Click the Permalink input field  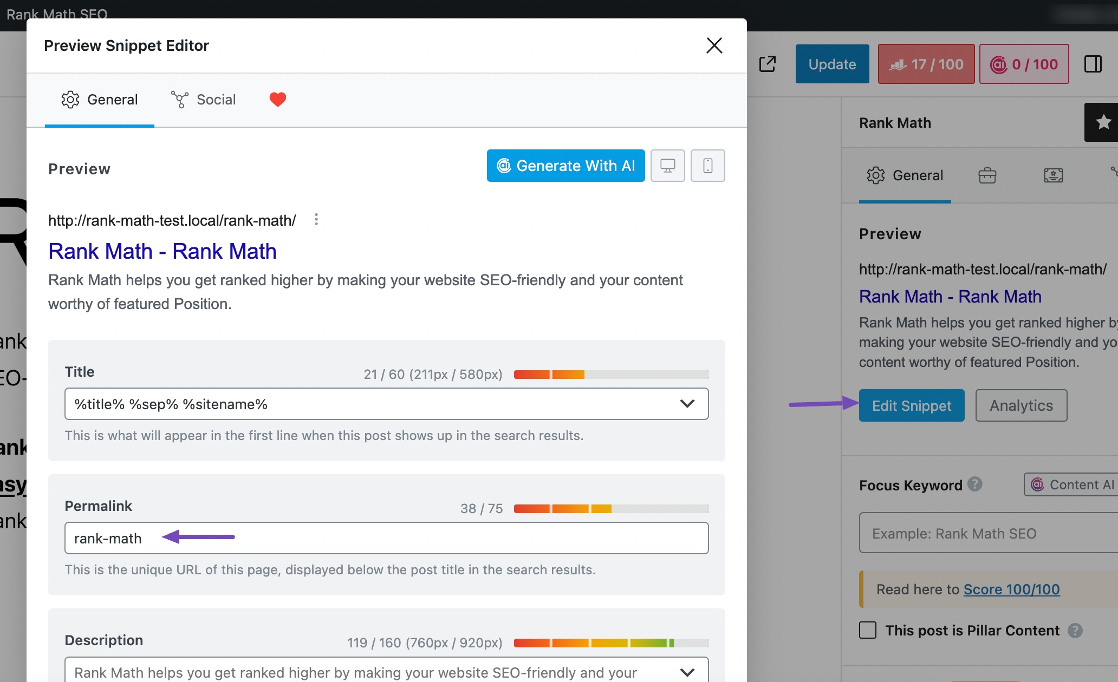[387, 538]
